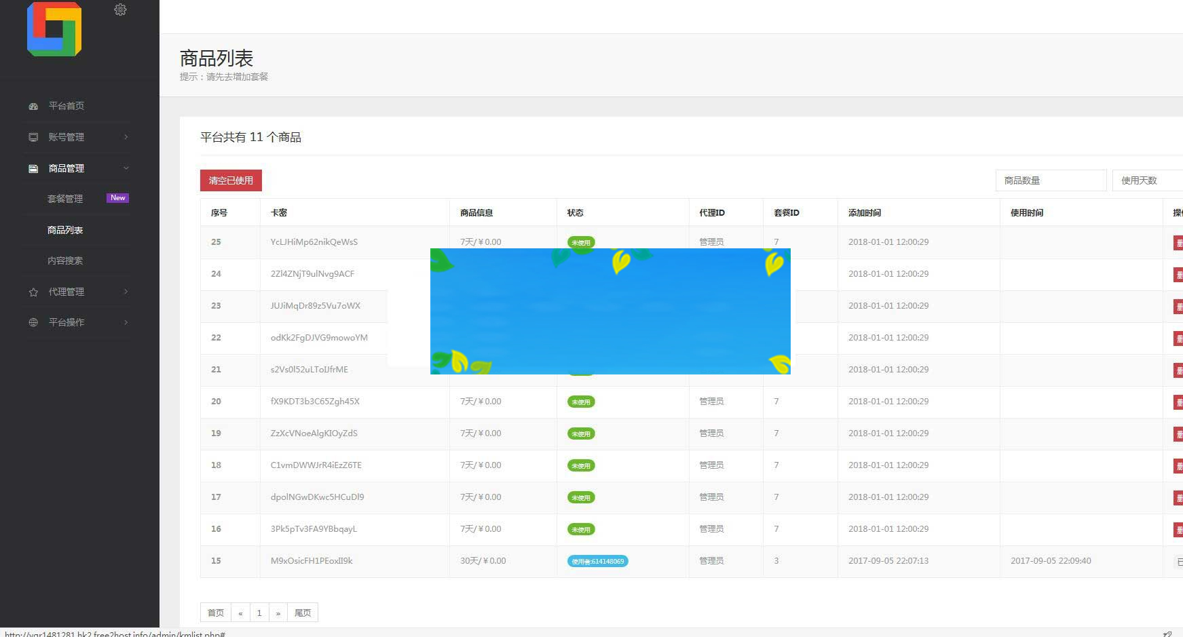The image size is (1183, 637).
Task: Click red delete button for row 25
Action: point(1178,243)
